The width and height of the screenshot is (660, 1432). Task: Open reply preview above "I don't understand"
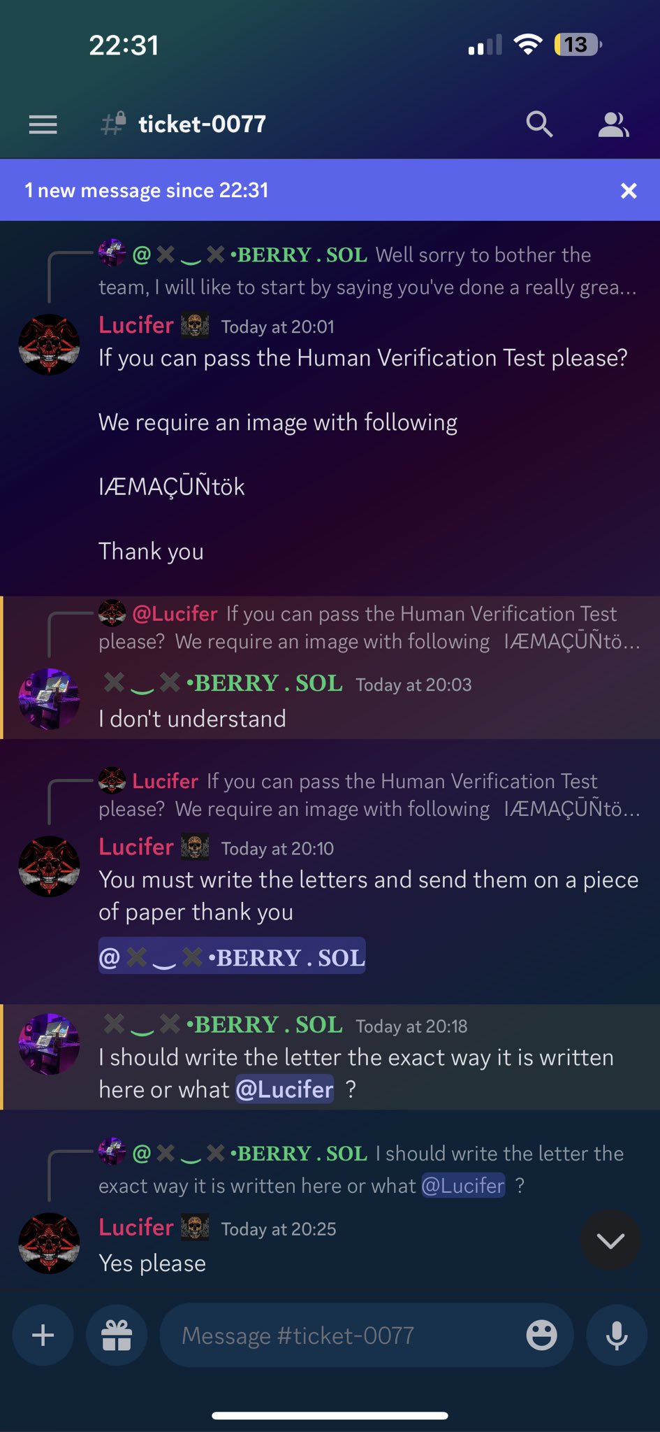point(368,628)
